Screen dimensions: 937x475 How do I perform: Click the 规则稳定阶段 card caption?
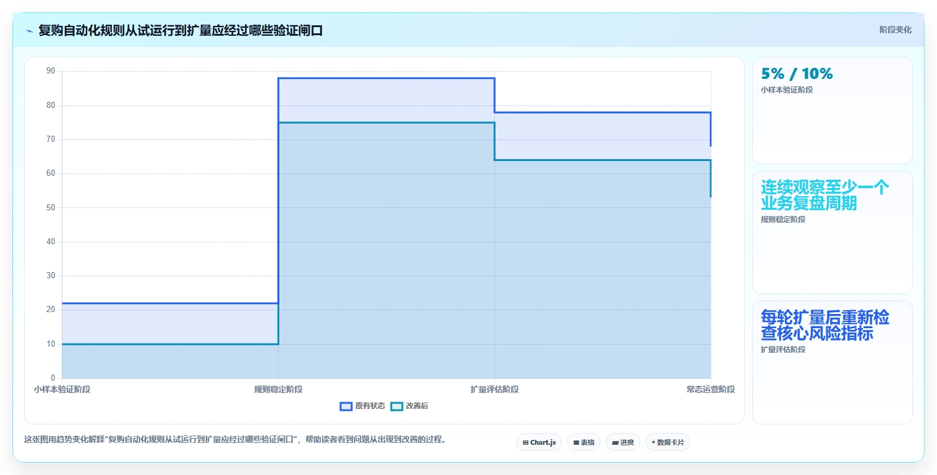pyautogui.click(x=783, y=220)
